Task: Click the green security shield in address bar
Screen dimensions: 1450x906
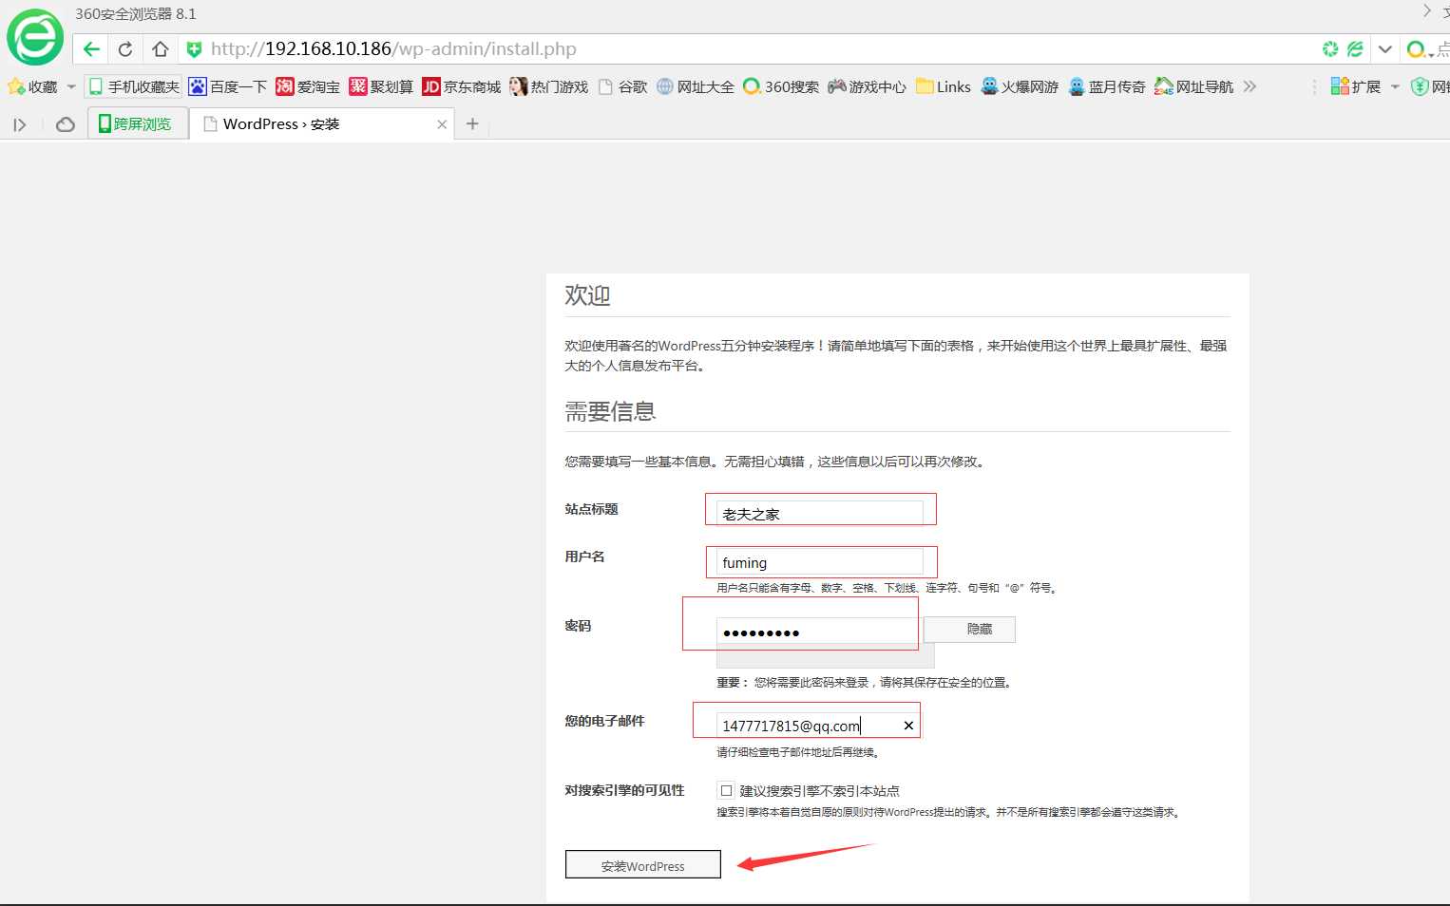Action: pos(194,49)
